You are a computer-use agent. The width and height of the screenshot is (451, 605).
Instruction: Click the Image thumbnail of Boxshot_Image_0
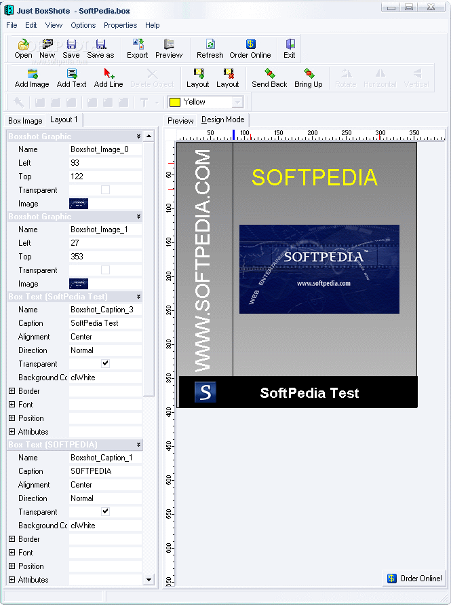point(79,204)
